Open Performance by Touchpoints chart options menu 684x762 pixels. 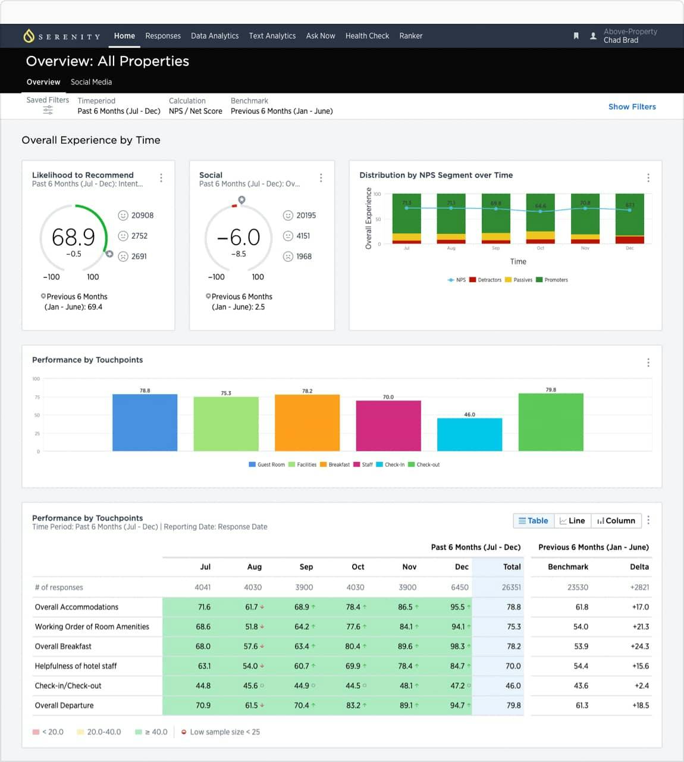[648, 363]
